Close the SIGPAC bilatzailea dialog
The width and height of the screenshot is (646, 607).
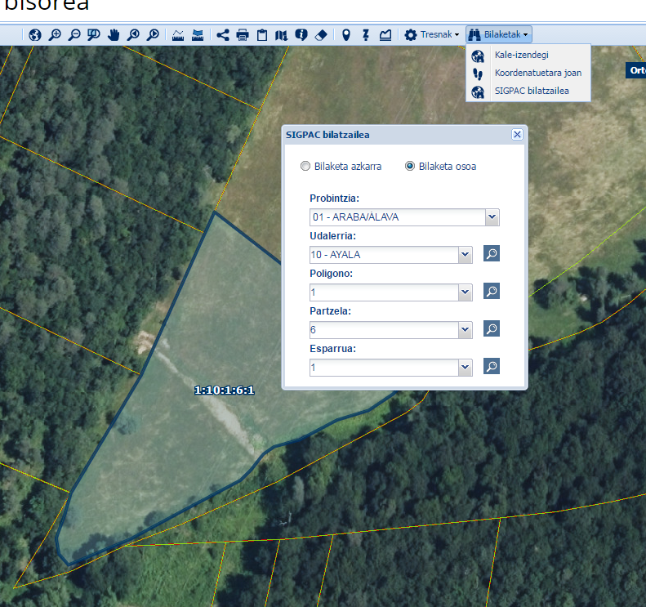[516, 135]
